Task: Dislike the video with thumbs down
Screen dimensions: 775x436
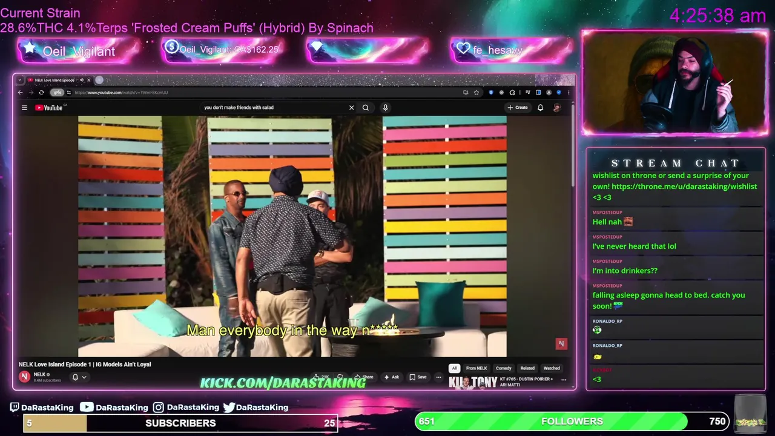Action: (x=340, y=377)
